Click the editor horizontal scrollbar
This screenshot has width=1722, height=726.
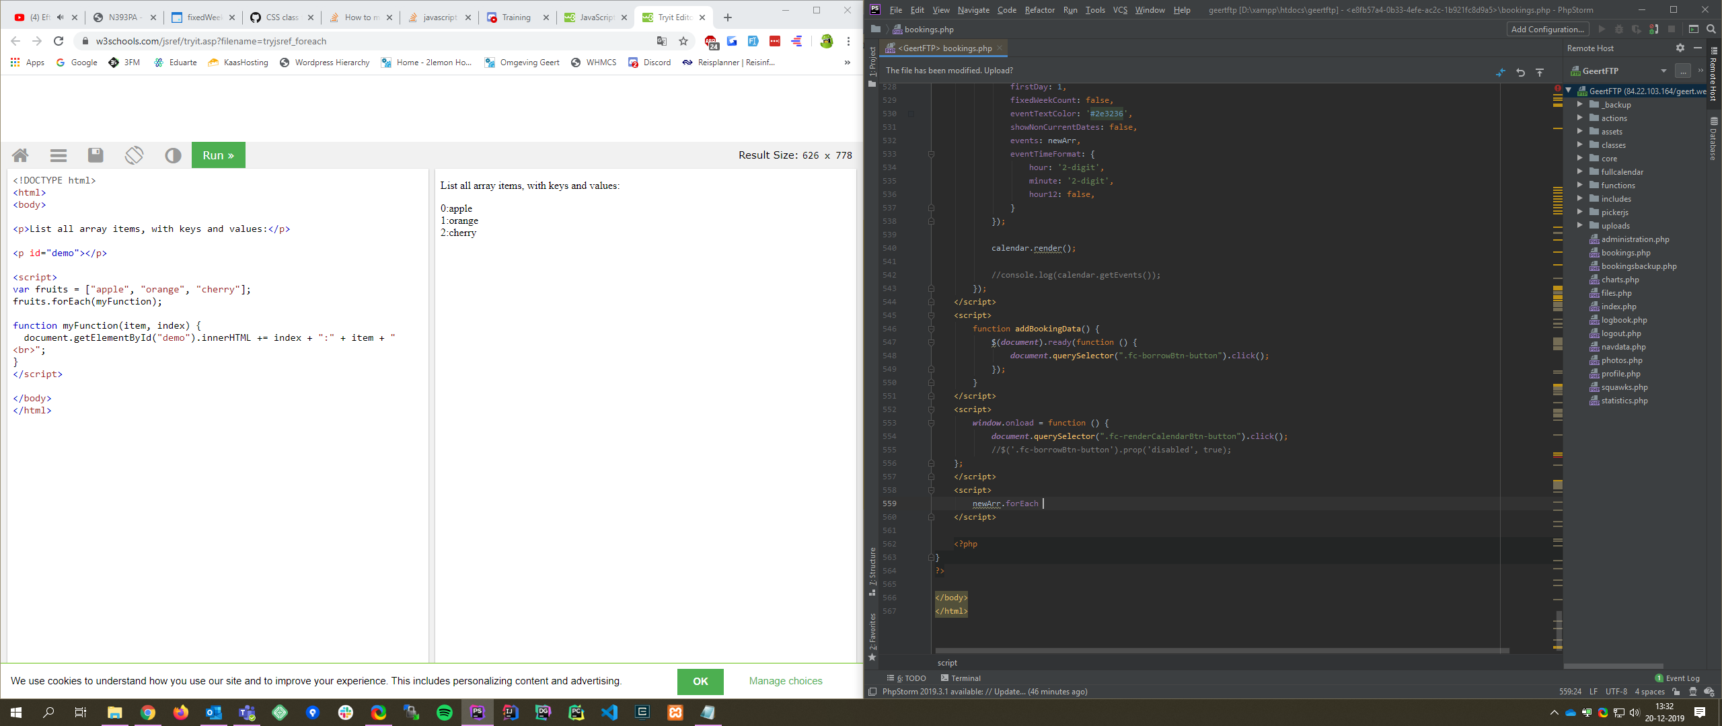point(1221,651)
